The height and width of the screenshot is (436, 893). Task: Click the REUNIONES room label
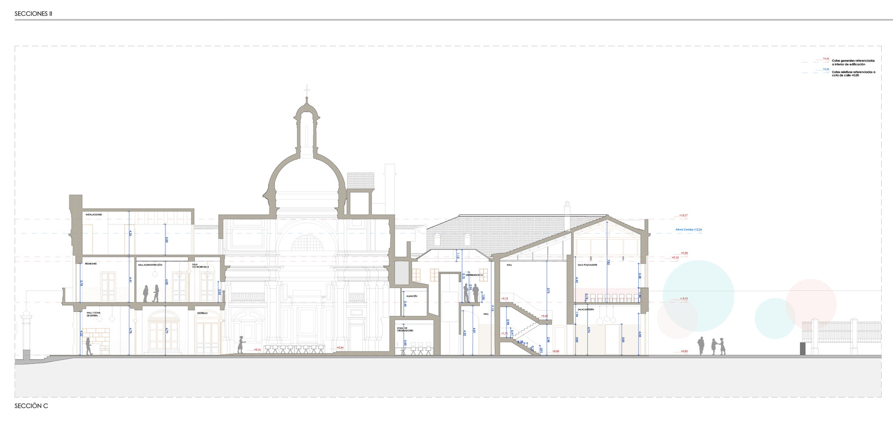click(x=91, y=263)
